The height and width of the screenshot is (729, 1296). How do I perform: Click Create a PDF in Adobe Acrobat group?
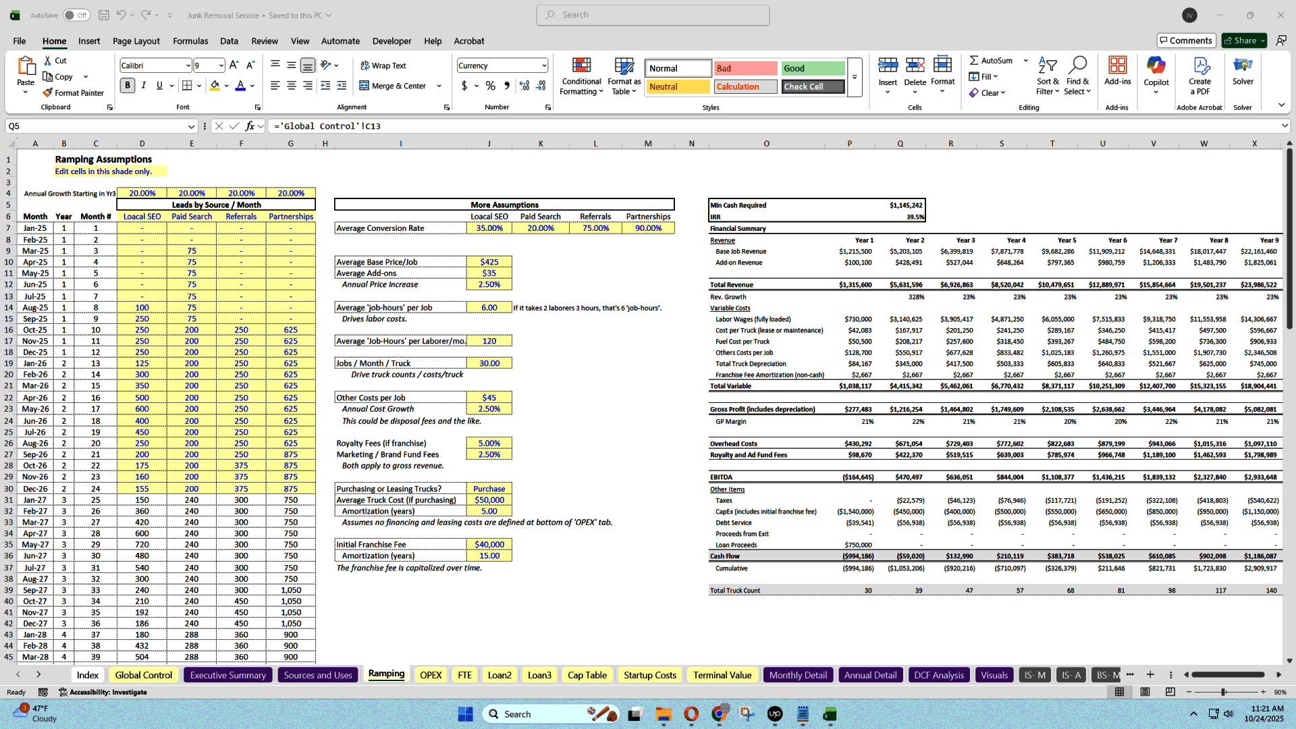[x=1199, y=76]
